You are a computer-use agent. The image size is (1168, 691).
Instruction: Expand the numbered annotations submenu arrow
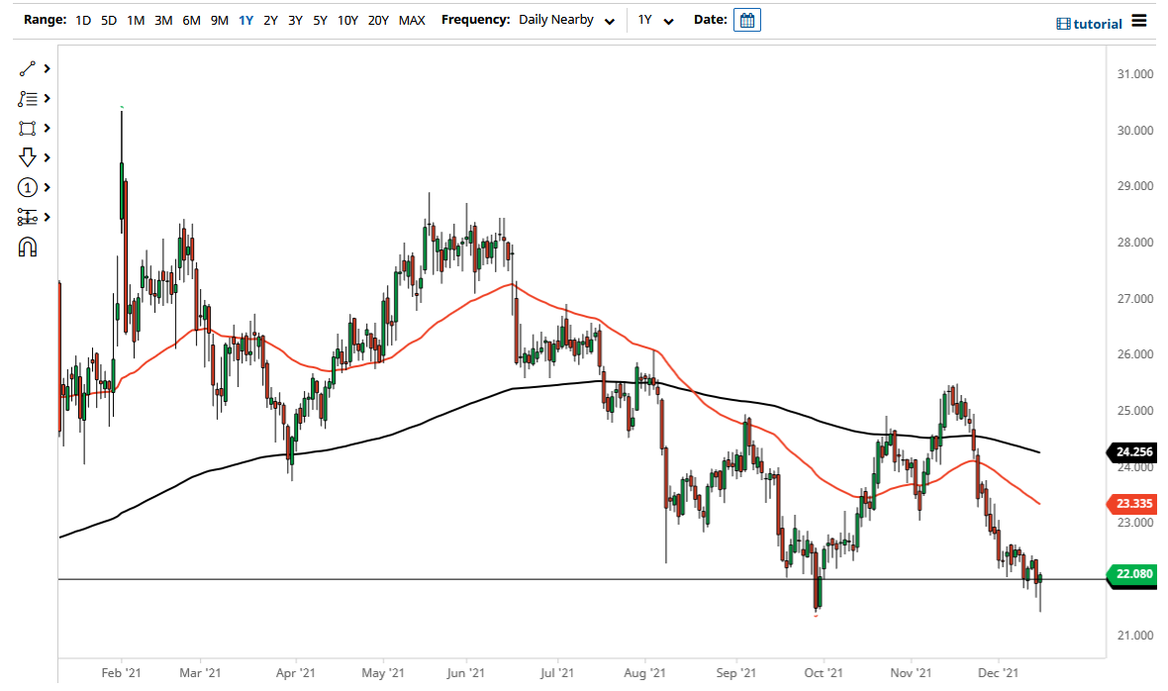[x=47, y=187]
